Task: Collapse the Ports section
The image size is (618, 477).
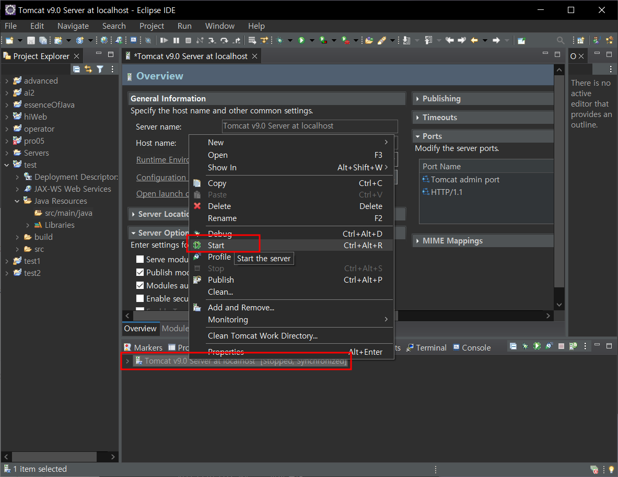Action: tap(417, 136)
